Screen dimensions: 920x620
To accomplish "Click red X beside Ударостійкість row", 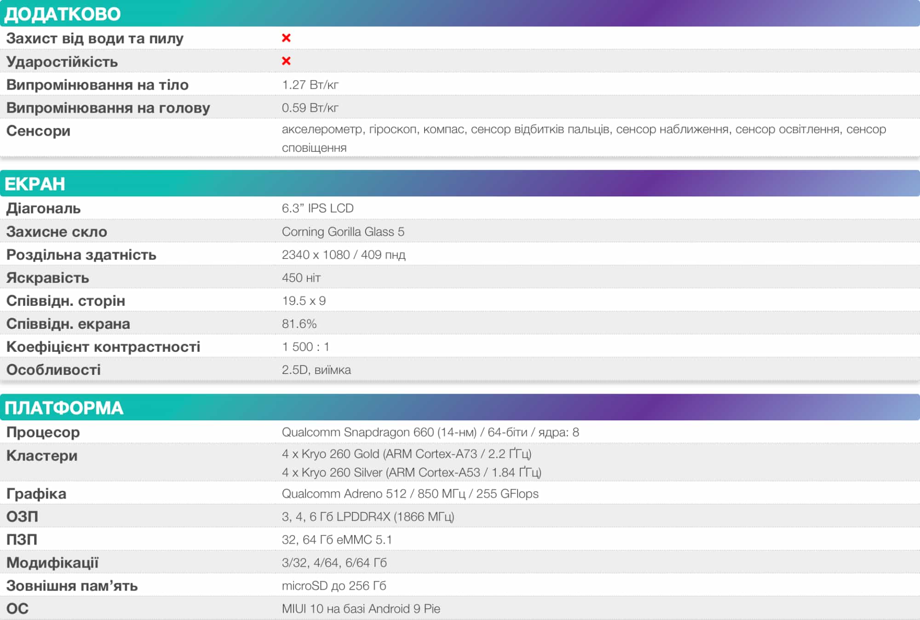I will click(x=286, y=61).
